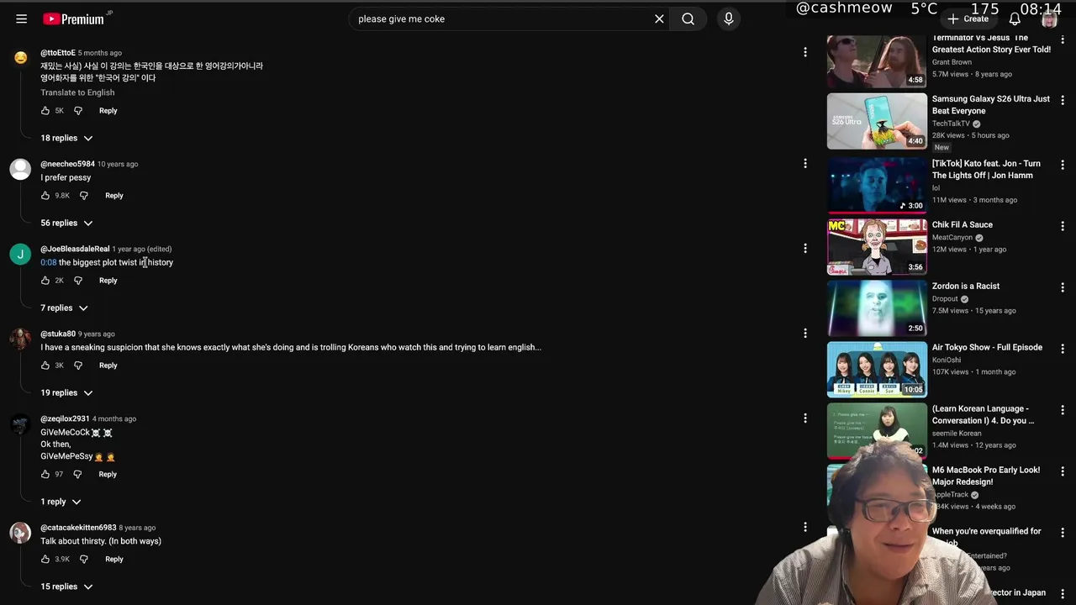Image resolution: width=1076 pixels, height=605 pixels.
Task: Expand 15 replies under @catacakekitten6983
Action: [x=66, y=587]
